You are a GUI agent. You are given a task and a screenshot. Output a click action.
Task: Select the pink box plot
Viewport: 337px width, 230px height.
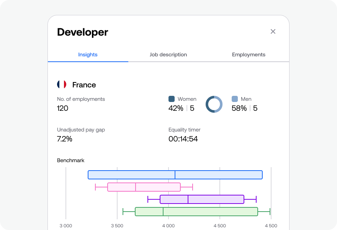click(x=144, y=187)
